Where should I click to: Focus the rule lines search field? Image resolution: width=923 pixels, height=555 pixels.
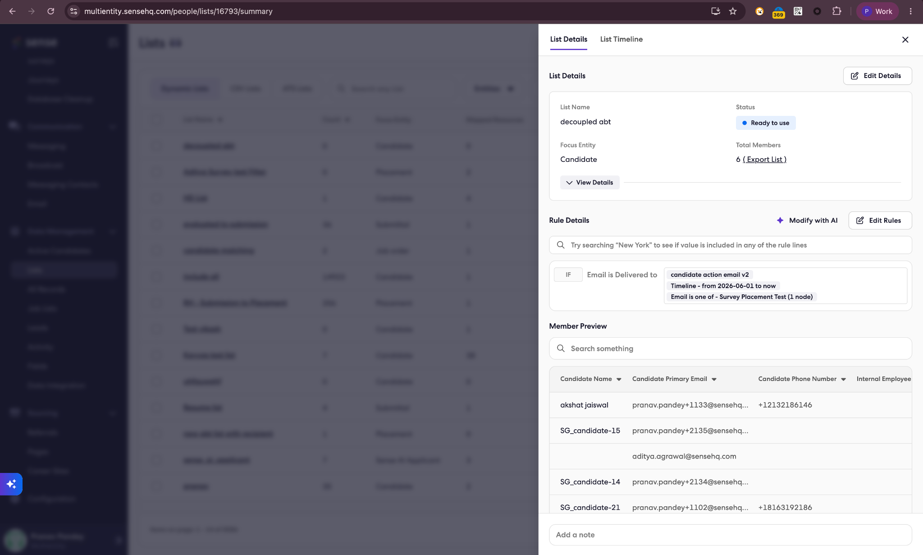730,245
